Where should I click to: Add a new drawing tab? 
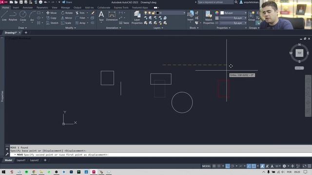(26, 33)
